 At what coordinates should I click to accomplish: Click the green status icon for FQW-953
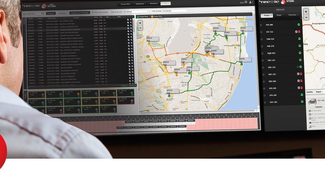(x=300, y=53)
